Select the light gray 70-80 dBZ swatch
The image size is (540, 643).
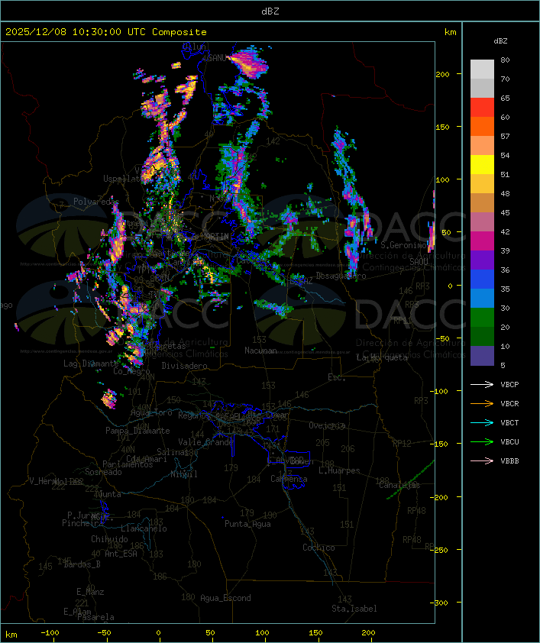click(482, 69)
